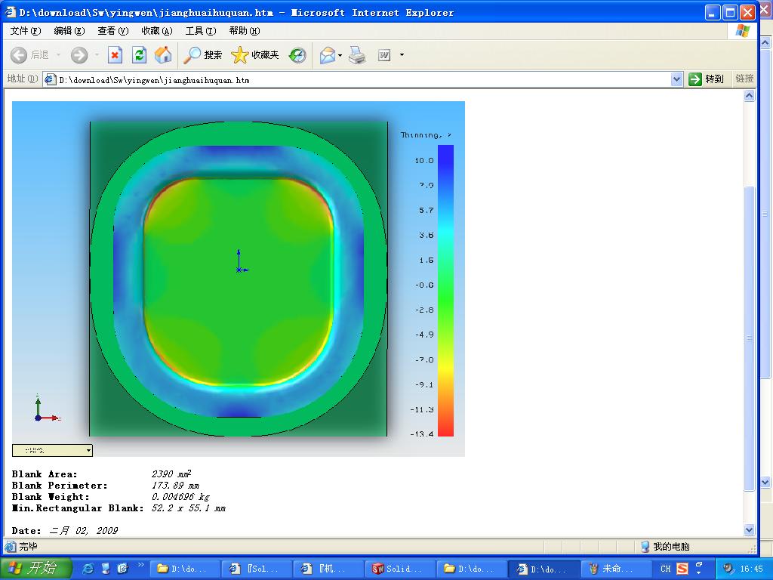The image size is (773, 580).
Task: Click the Back arrow button
Action: coord(19,54)
